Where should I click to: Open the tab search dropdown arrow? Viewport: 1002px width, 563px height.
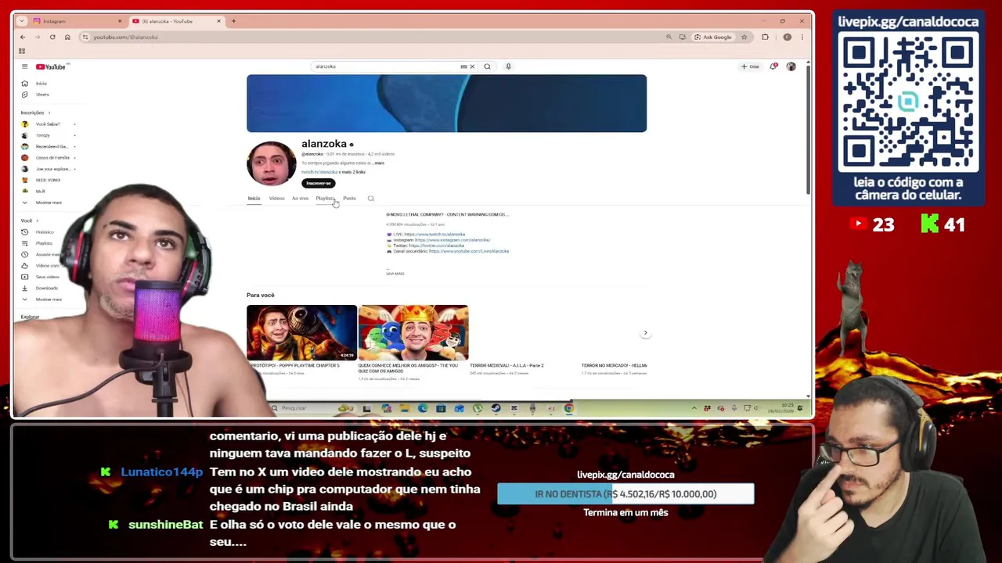21,21
